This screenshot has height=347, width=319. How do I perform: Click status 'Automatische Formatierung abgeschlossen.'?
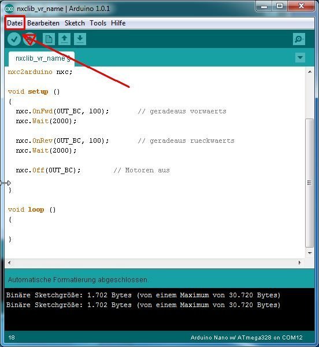(78, 280)
